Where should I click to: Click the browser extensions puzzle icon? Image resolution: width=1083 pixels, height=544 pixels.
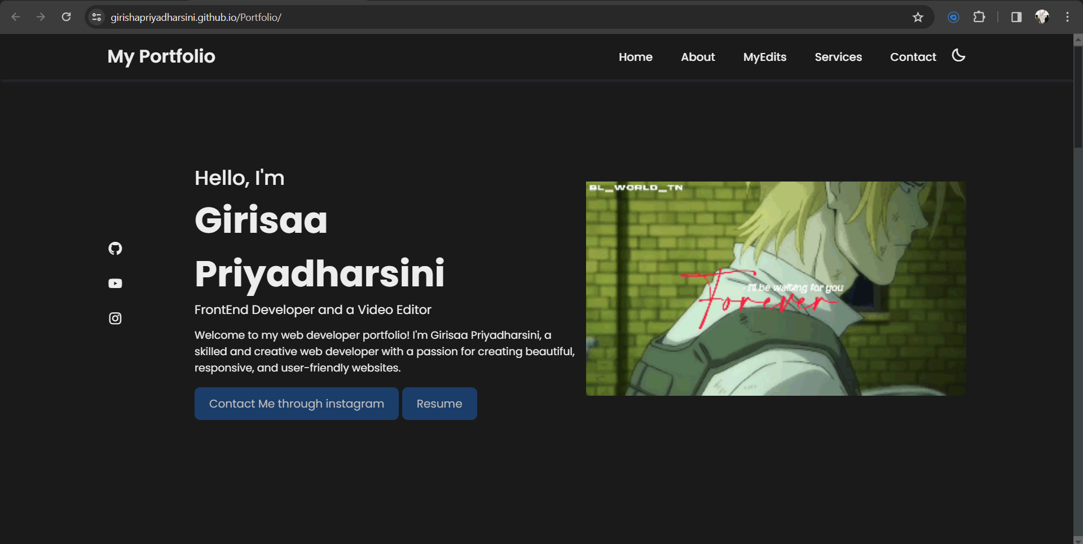coord(980,17)
